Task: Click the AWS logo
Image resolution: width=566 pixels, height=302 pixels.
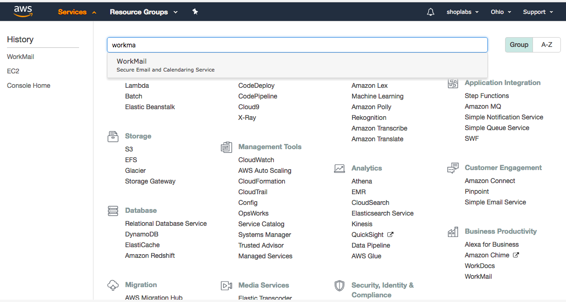Action: click(x=23, y=12)
